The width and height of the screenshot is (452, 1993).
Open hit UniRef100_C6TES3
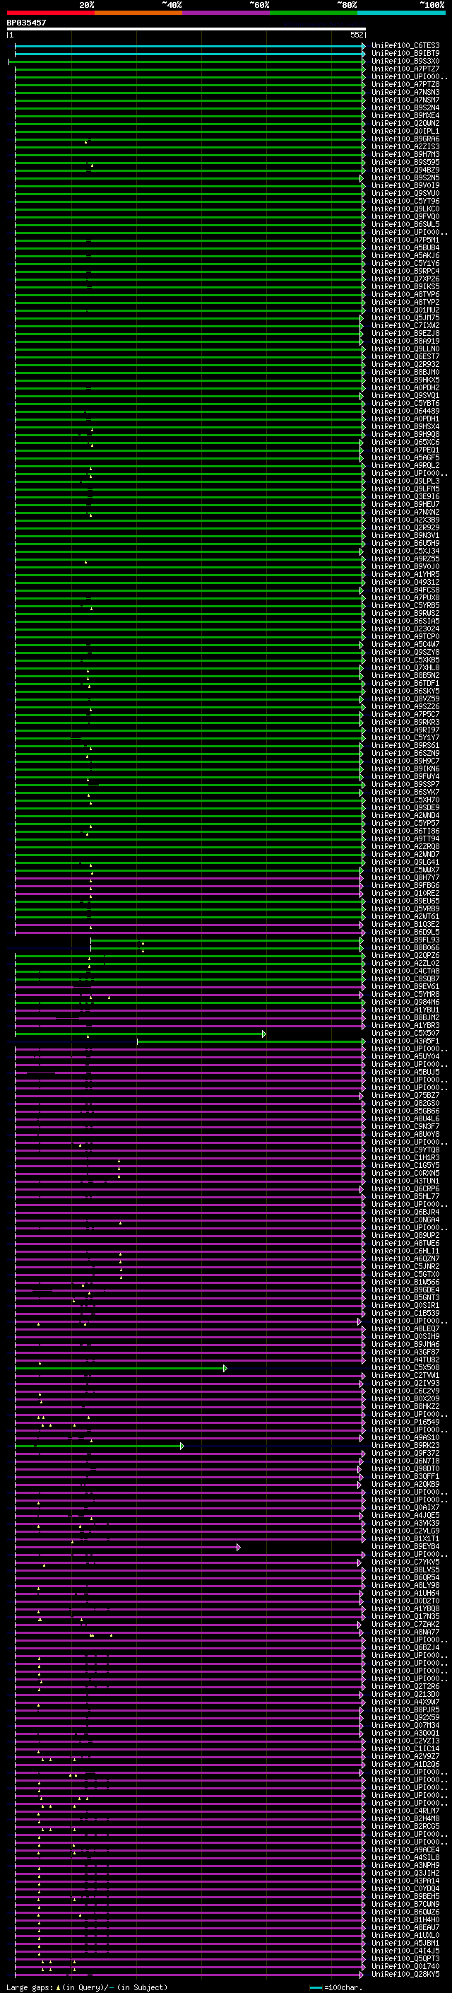coord(405,46)
